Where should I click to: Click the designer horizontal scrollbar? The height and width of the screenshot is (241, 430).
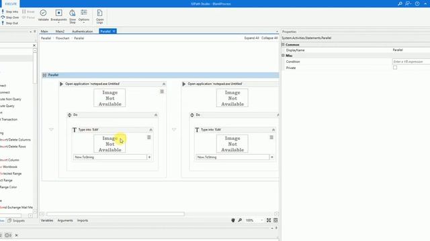point(116,214)
